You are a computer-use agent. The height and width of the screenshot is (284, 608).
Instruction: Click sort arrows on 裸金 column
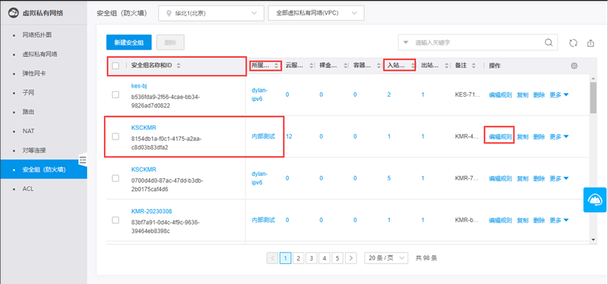pos(344,66)
